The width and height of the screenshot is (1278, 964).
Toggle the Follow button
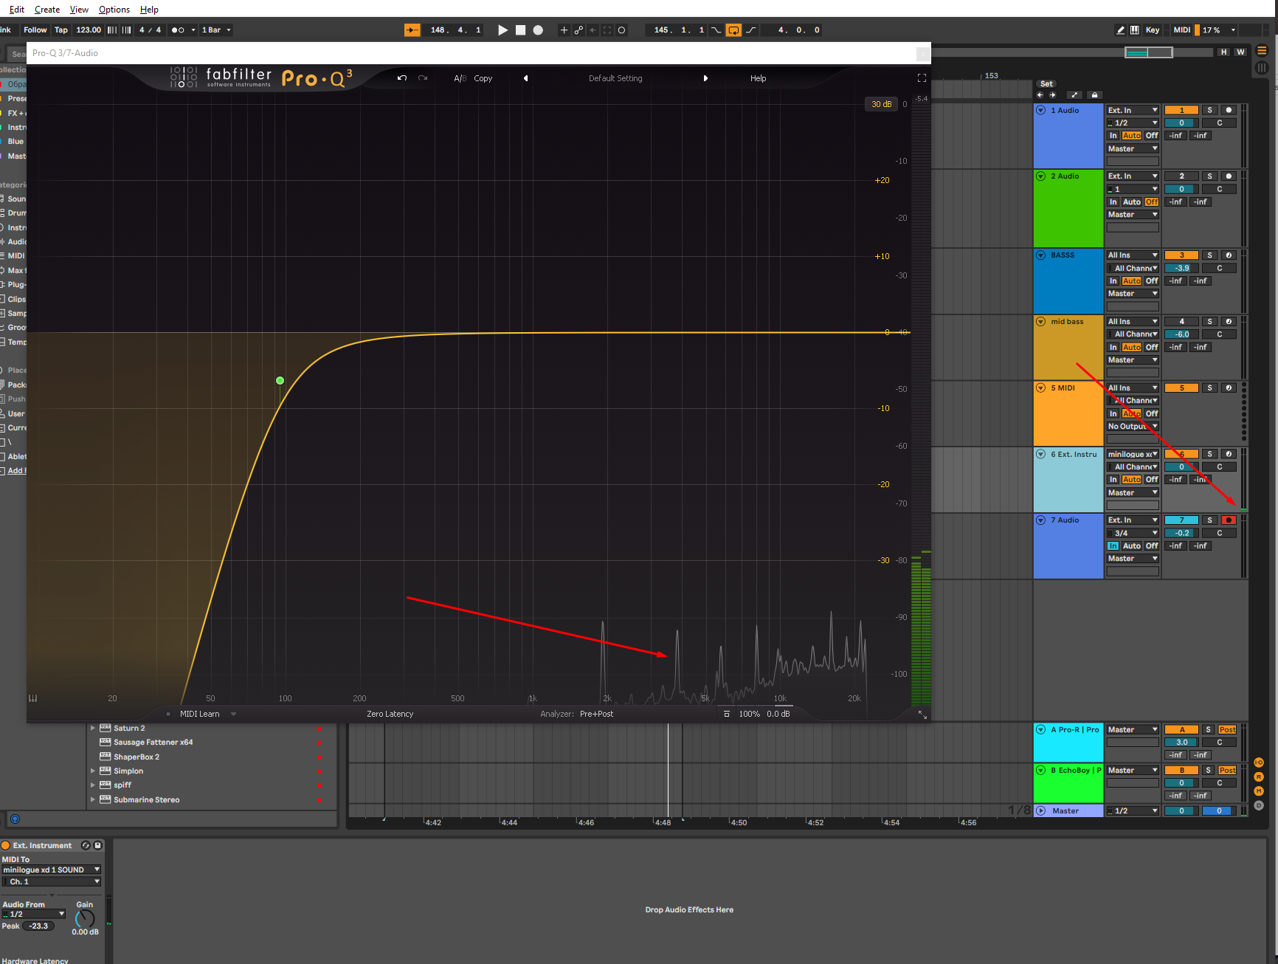tap(35, 30)
